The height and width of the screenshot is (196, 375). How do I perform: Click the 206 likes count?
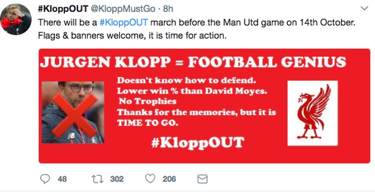pos(169,179)
